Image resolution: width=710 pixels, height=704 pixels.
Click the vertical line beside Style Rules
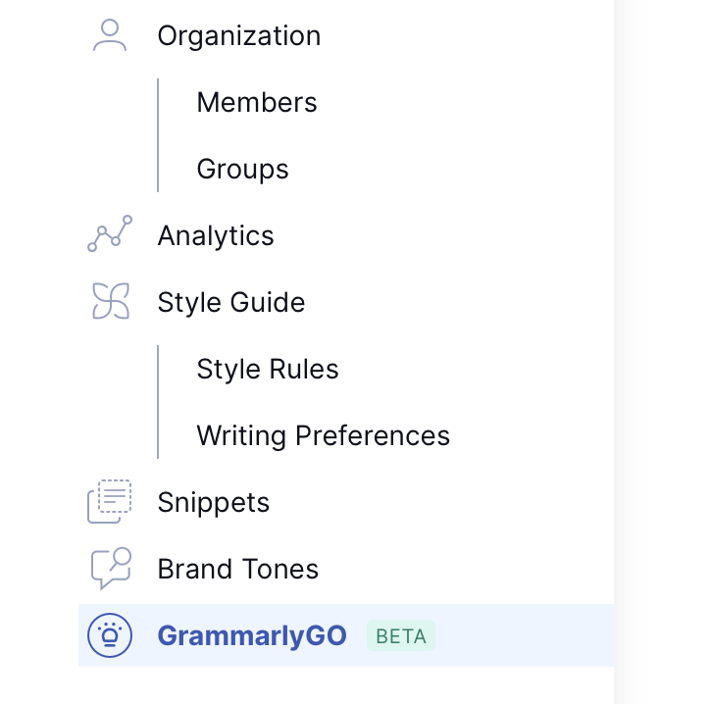(x=158, y=371)
